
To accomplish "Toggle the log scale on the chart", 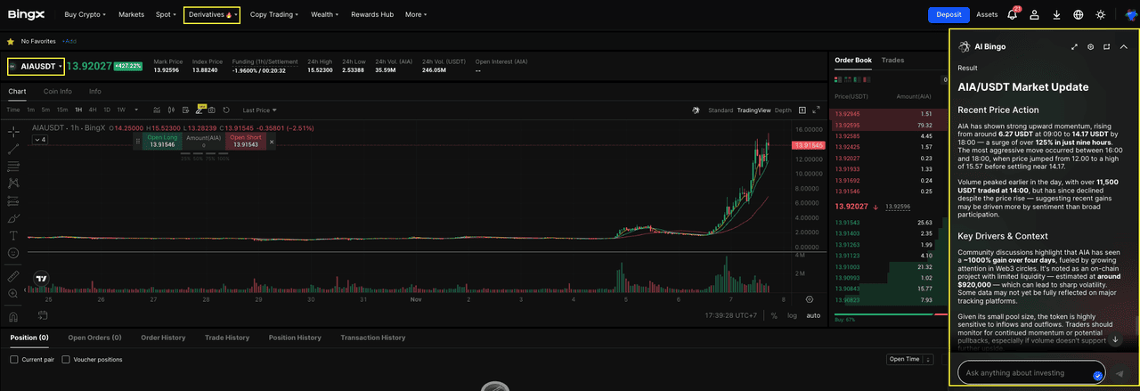I will pyautogui.click(x=792, y=315).
